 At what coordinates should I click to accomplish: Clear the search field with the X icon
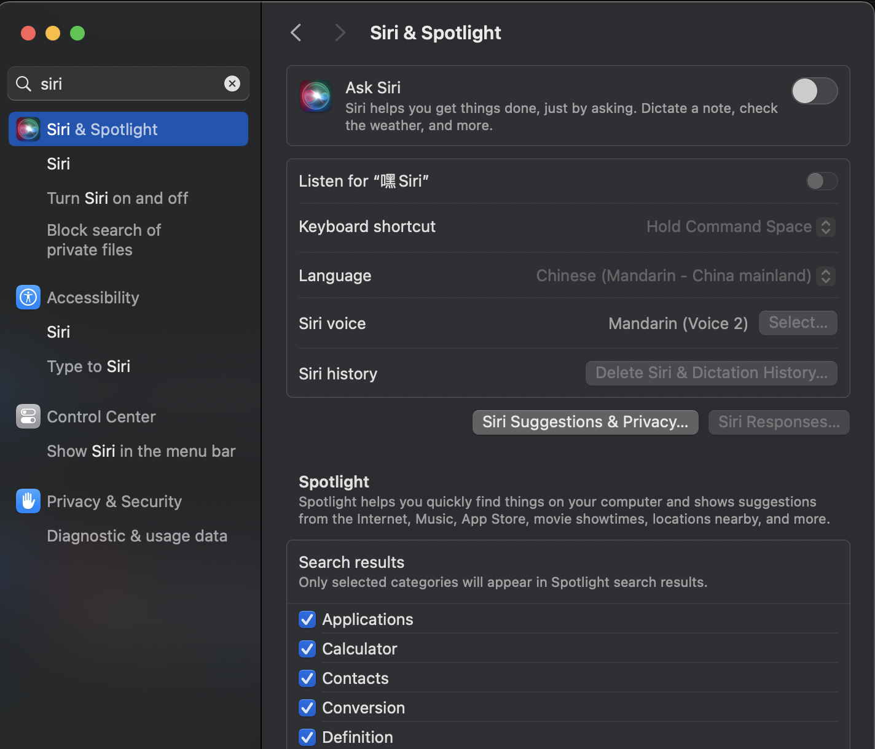click(x=232, y=83)
